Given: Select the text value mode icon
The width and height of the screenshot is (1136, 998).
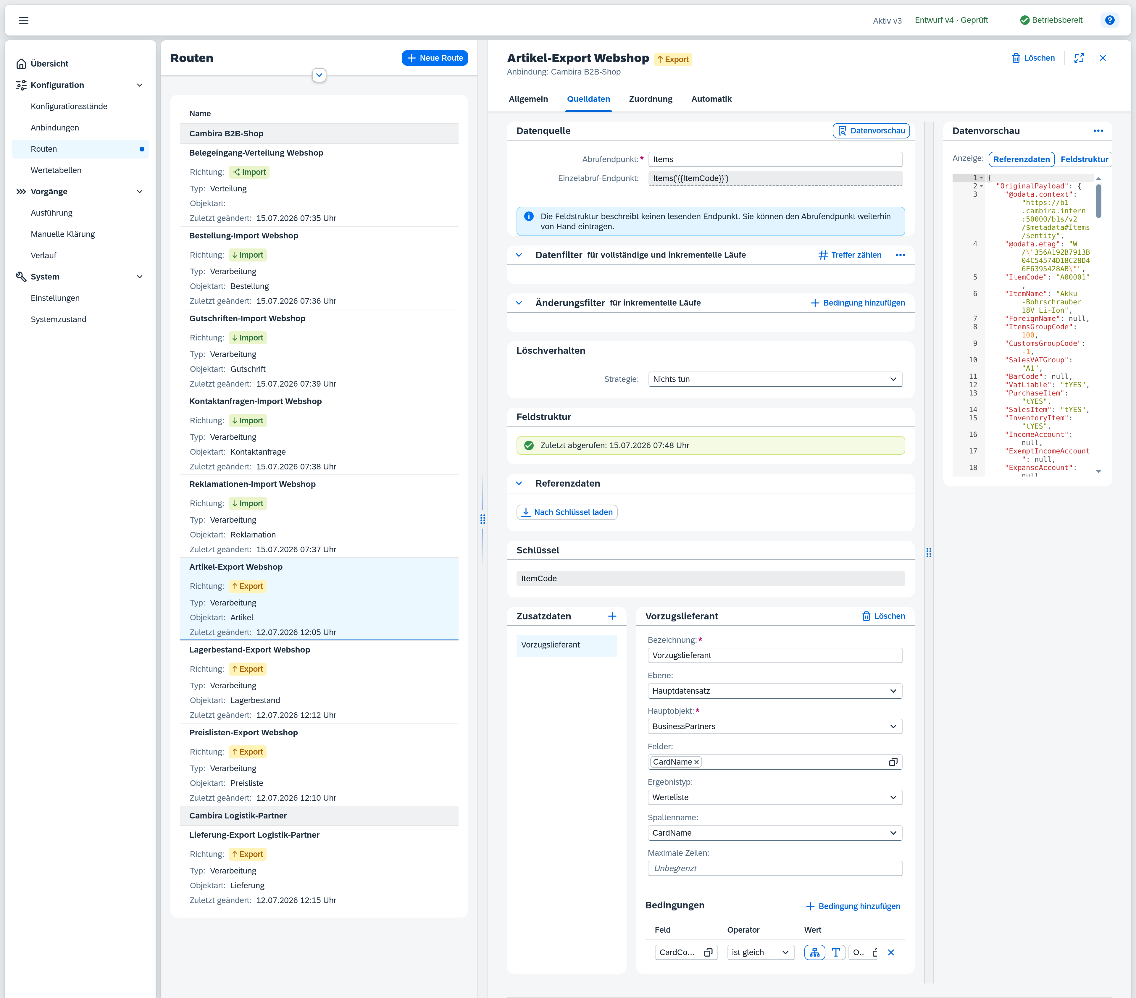Looking at the screenshot, I should (x=835, y=952).
